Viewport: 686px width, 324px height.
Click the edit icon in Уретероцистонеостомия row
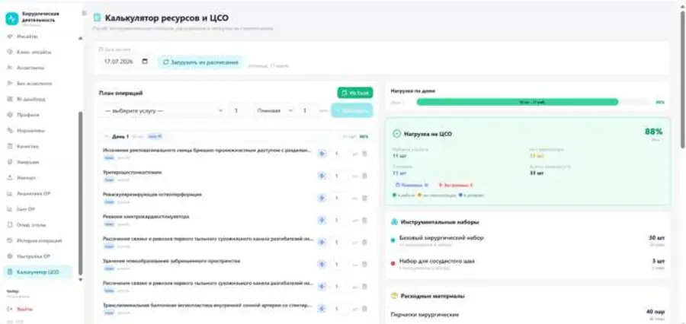point(355,176)
